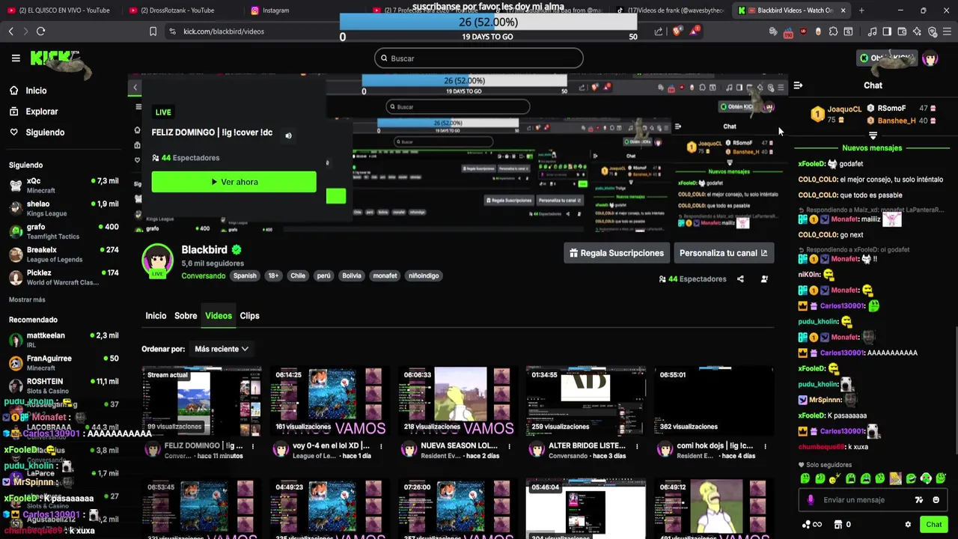Switch to the Clips tab
The image size is (958, 539).
tap(249, 316)
